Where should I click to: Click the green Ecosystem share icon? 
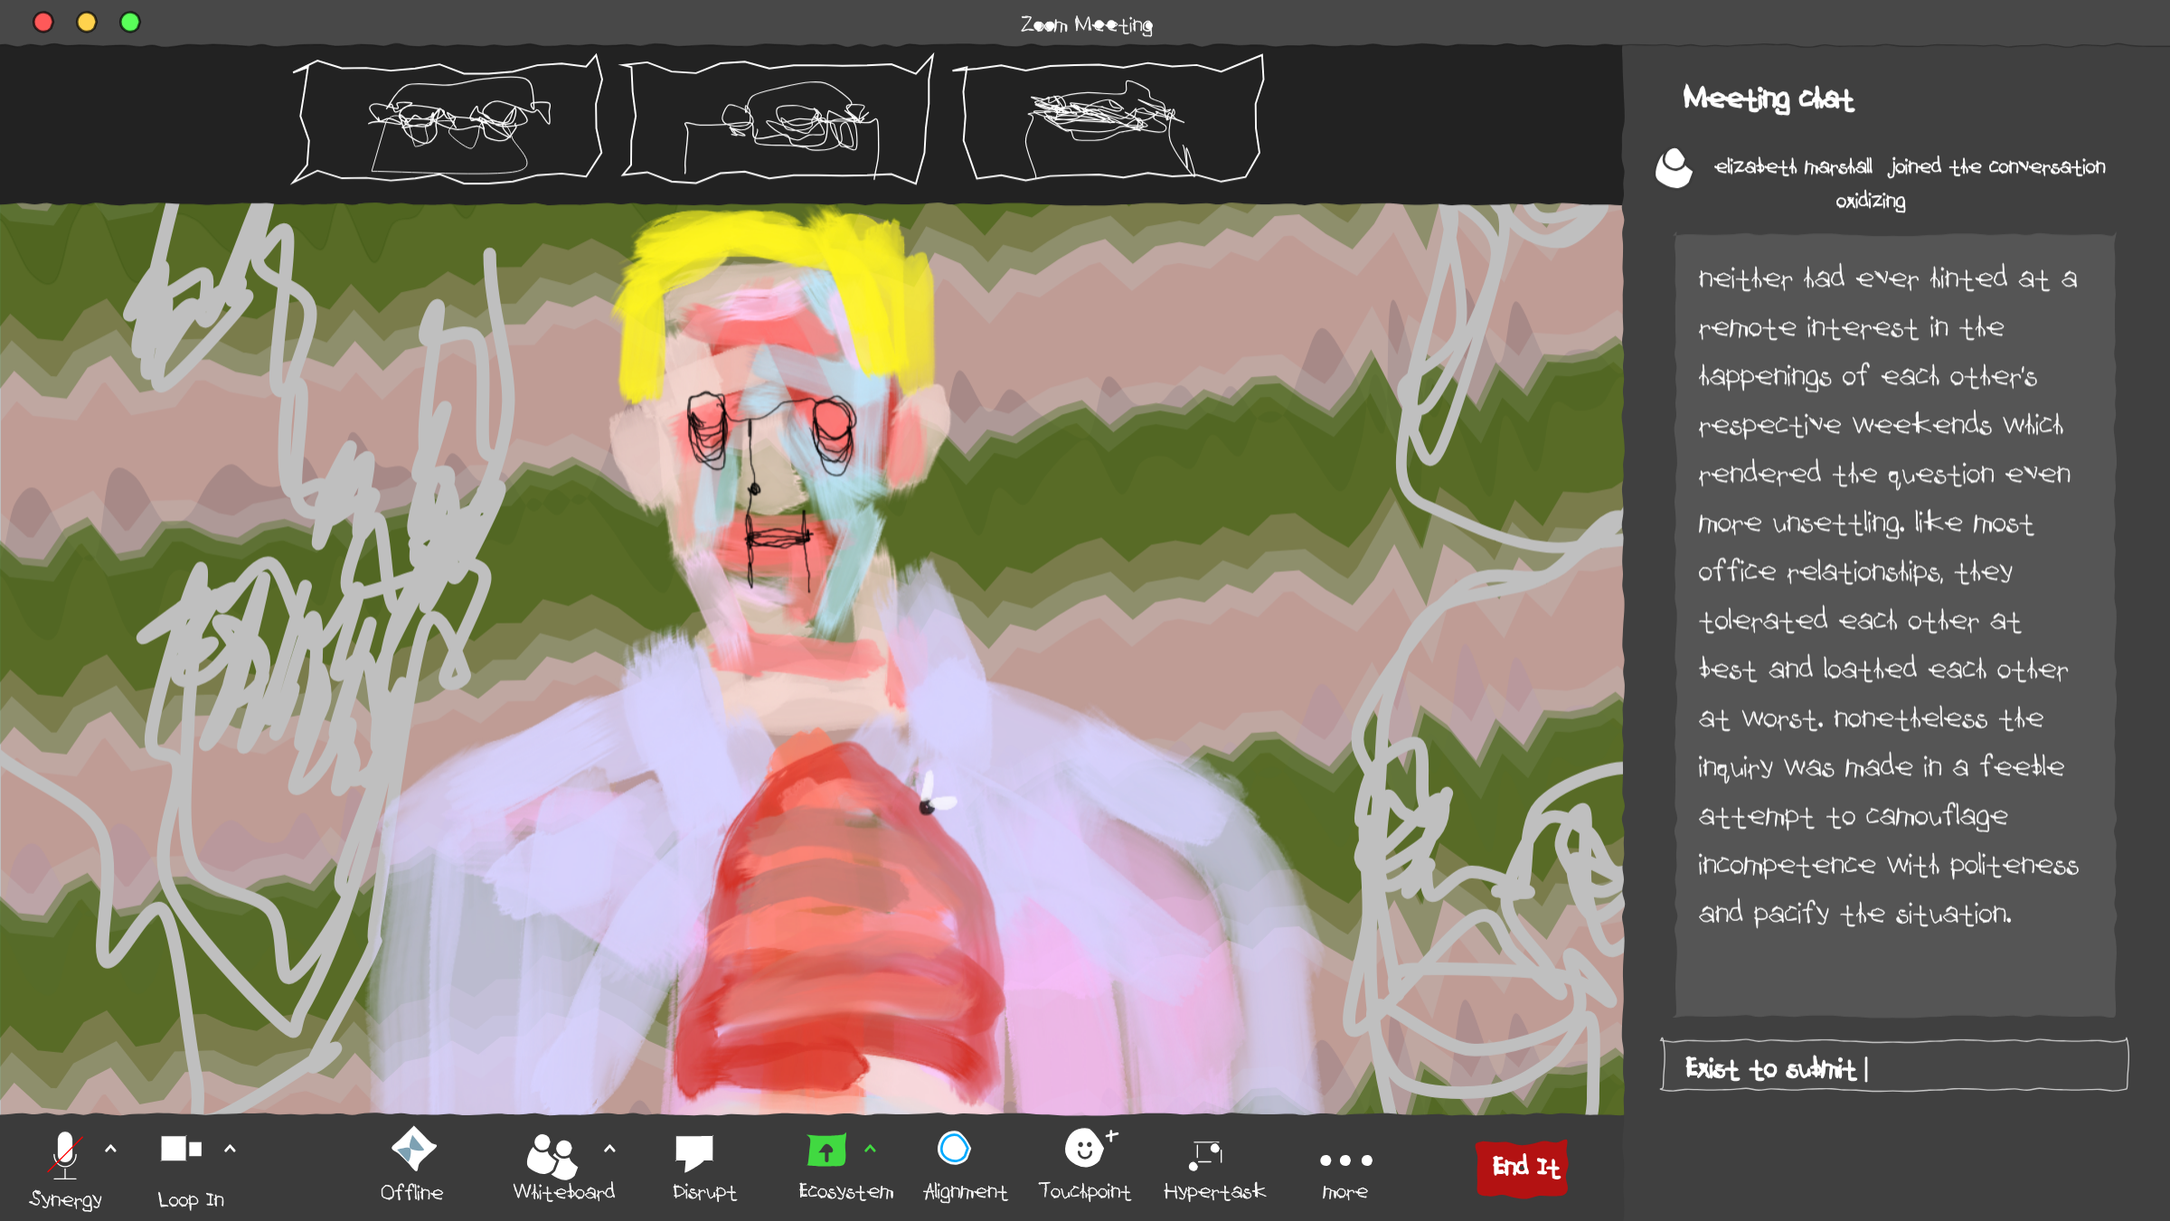pos(826,1151)
